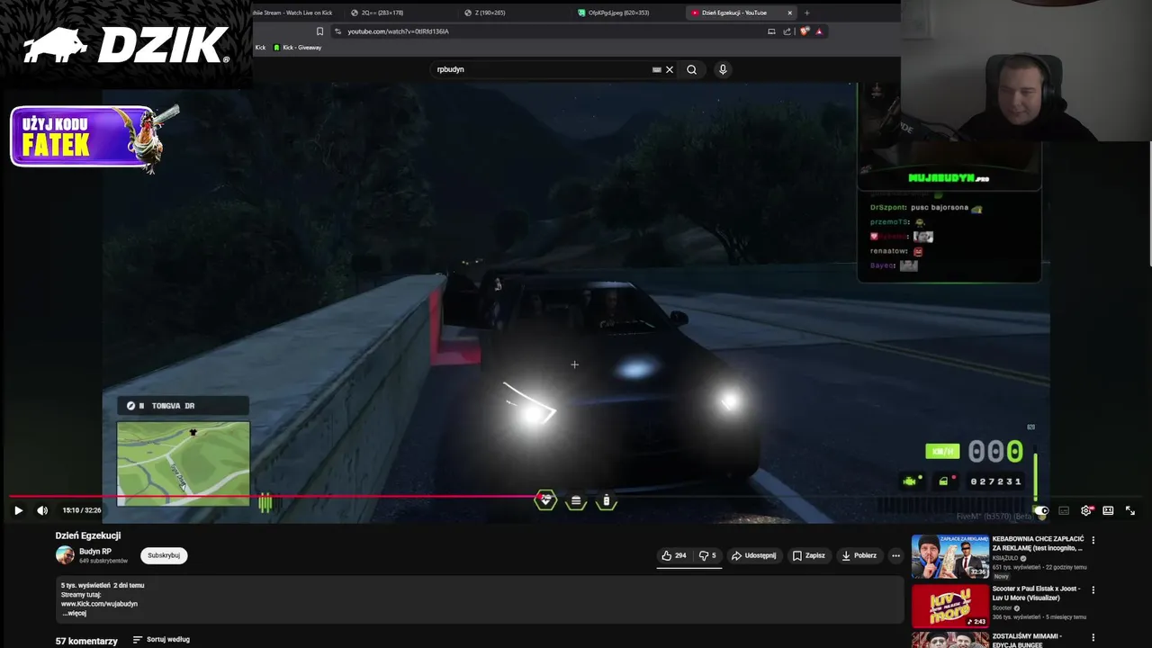Switch to theater mode
Viewport: 1152px width, 648px height.
click(x=1108, y=510)
